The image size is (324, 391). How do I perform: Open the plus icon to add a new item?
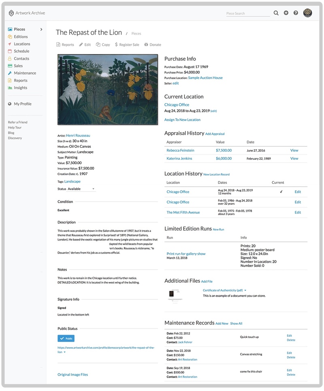pos(286,13)
